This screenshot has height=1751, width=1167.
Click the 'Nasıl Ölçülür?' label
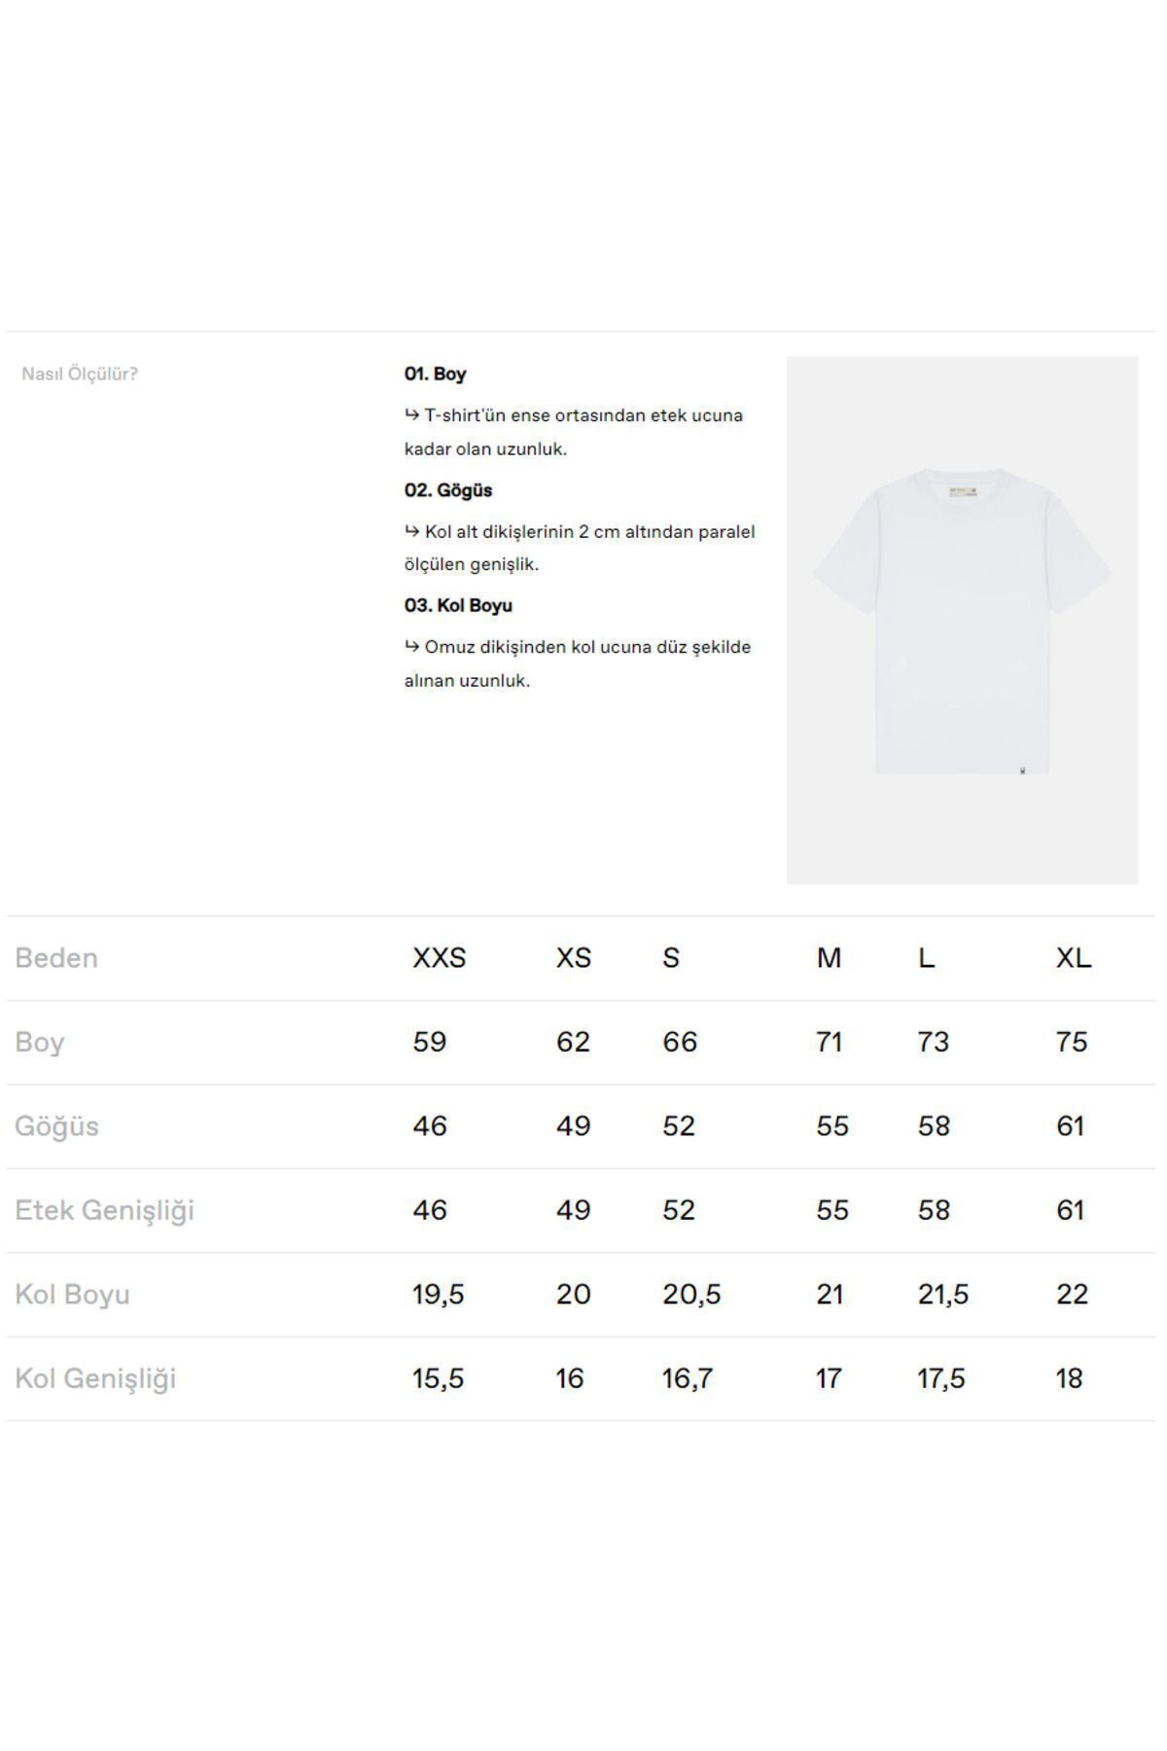coord(80,375)
